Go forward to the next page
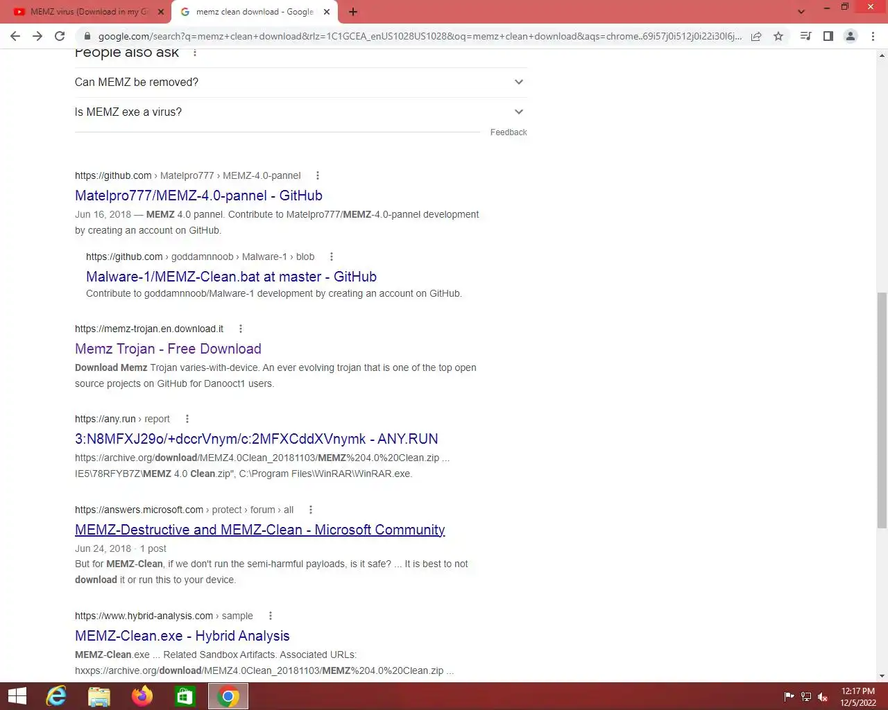The width and height of the screenshot is (888, 710). 37,36
